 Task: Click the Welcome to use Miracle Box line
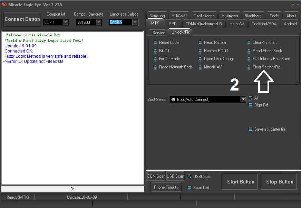click(x=33, y=35)
